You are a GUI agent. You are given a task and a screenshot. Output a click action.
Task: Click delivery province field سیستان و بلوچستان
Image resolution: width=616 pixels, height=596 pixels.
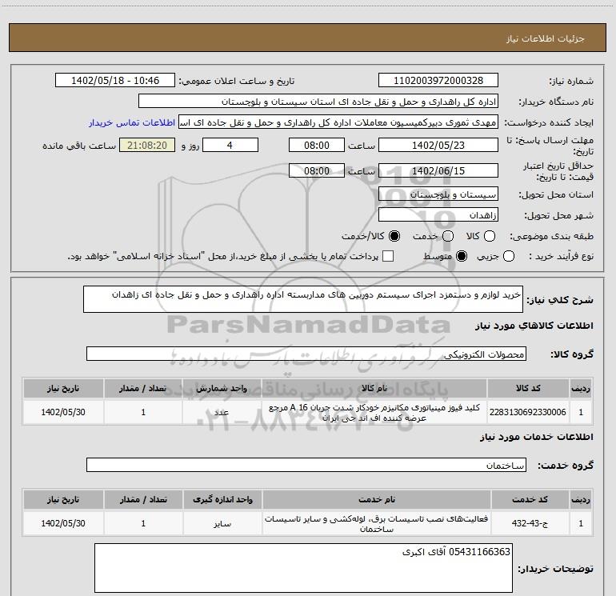point(438,194)
